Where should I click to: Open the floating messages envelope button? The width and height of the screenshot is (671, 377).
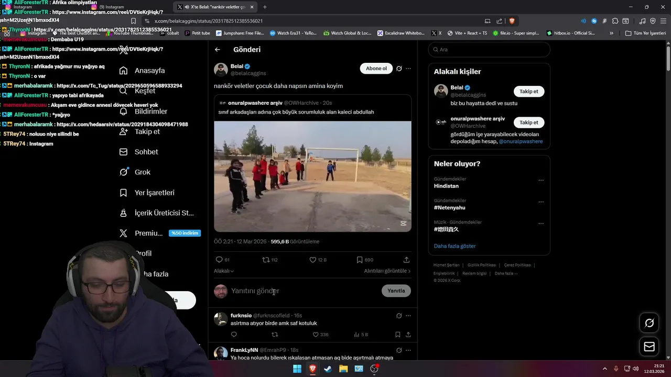pyautogui.click(x=649, y=347)
